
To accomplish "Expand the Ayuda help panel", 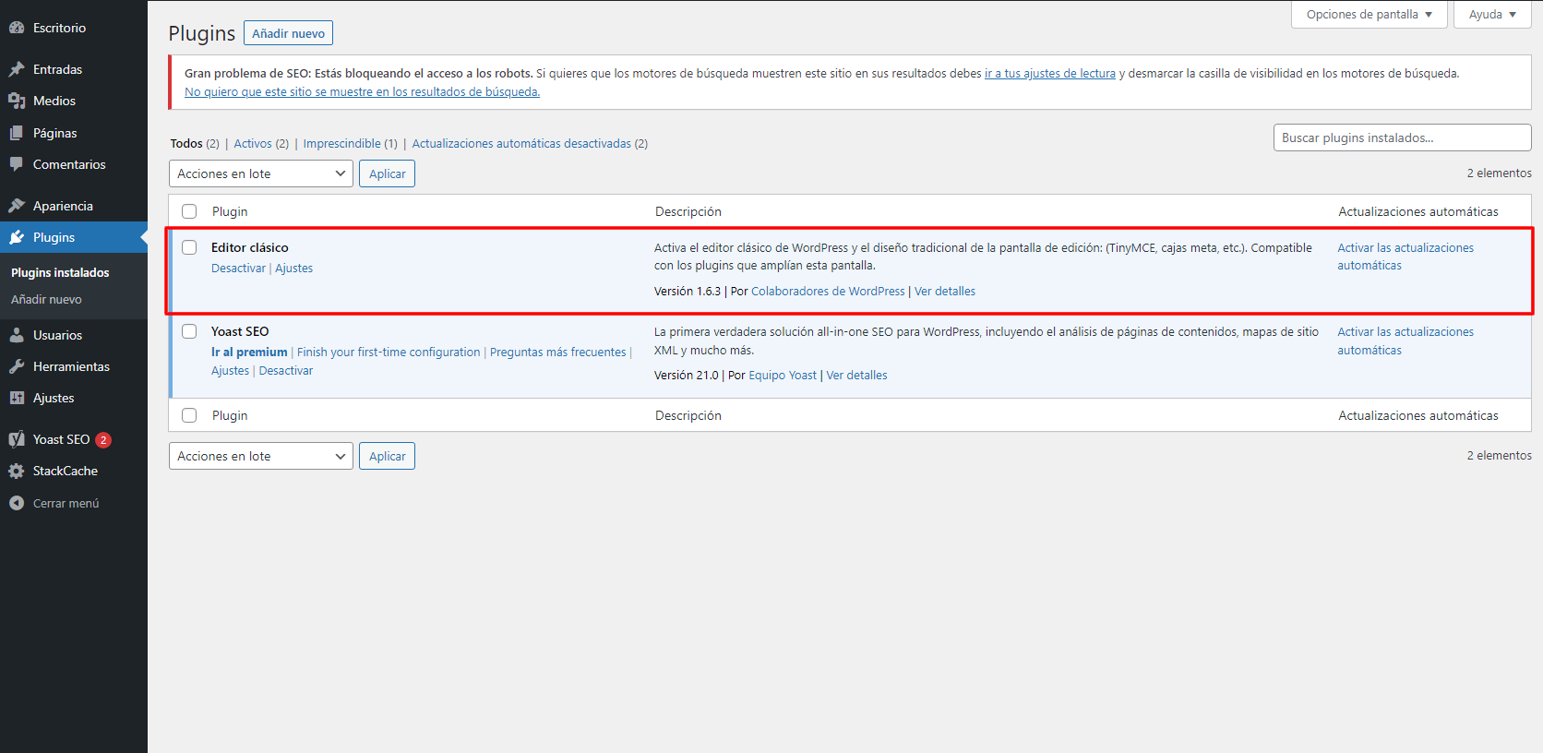I will pyautogui.click(x=1492, y=15).
